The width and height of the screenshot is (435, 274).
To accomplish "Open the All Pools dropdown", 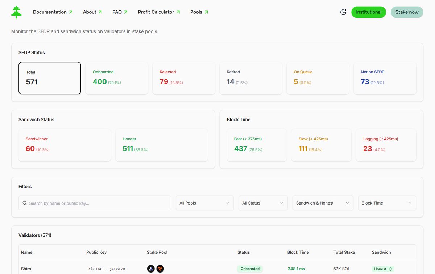I will pos(205,203).
